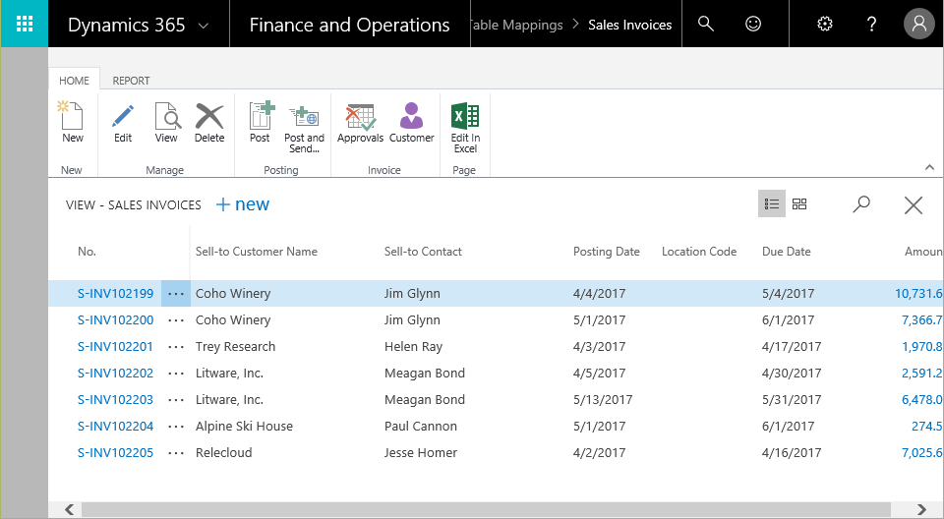944x519 pixels.
Task: Open row menu for S-INV102200
Action: pos(176,320)
